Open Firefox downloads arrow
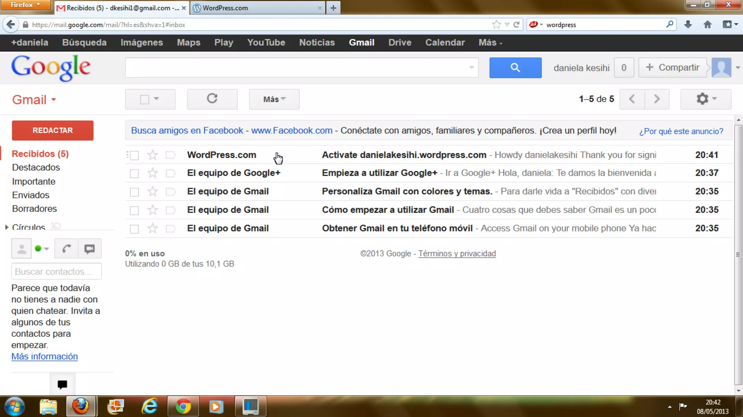The width and height of the screenshot is (743, 417). click(x=688, y=25)
